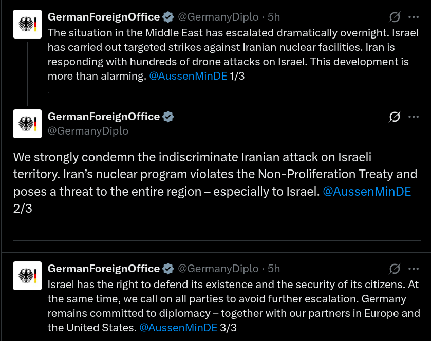The image size is (431, 341).
Task: Click the 5h timestamp on the 1/3 tweet
Action: (274, 17)
